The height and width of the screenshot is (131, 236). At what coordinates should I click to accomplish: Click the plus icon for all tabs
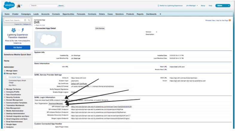coord(160,14)
